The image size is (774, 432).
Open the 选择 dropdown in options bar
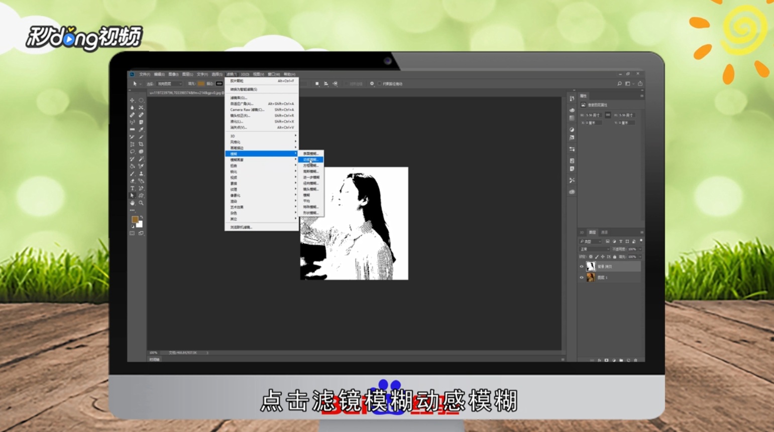pos(169,84)
